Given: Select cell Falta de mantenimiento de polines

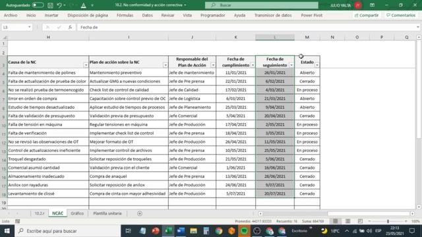Looking at the screenshot, I should (x=48, y=73).
